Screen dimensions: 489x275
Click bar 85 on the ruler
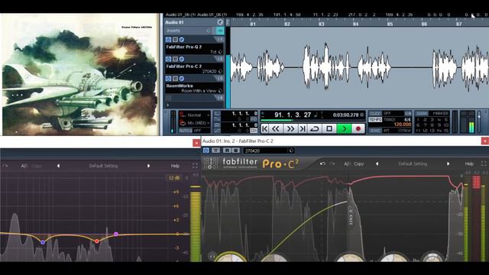[390, 24]
